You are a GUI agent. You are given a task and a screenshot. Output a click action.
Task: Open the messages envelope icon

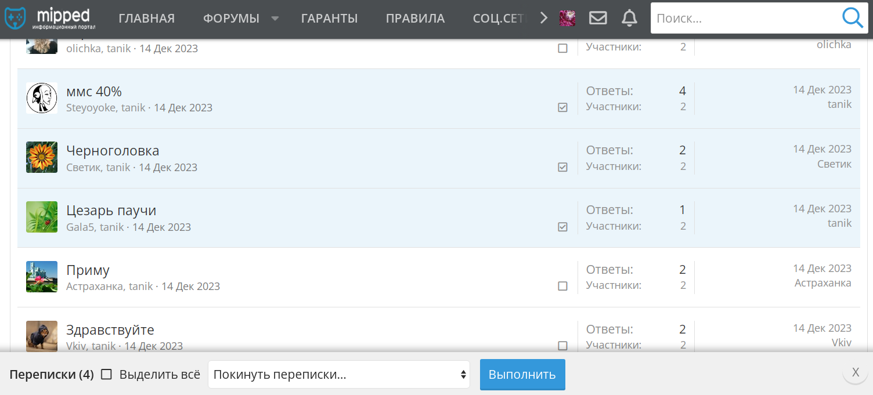click(x=598, y=19)
